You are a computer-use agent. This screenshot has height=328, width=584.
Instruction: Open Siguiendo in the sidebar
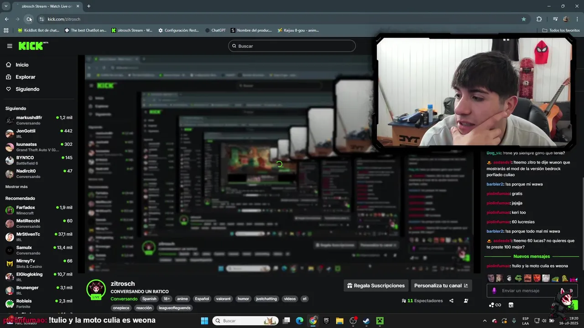coord(27,89)
